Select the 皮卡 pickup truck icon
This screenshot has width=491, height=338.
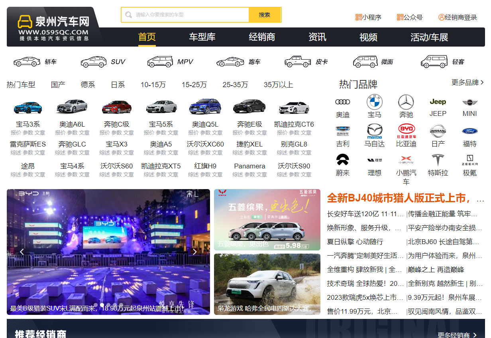298,62
